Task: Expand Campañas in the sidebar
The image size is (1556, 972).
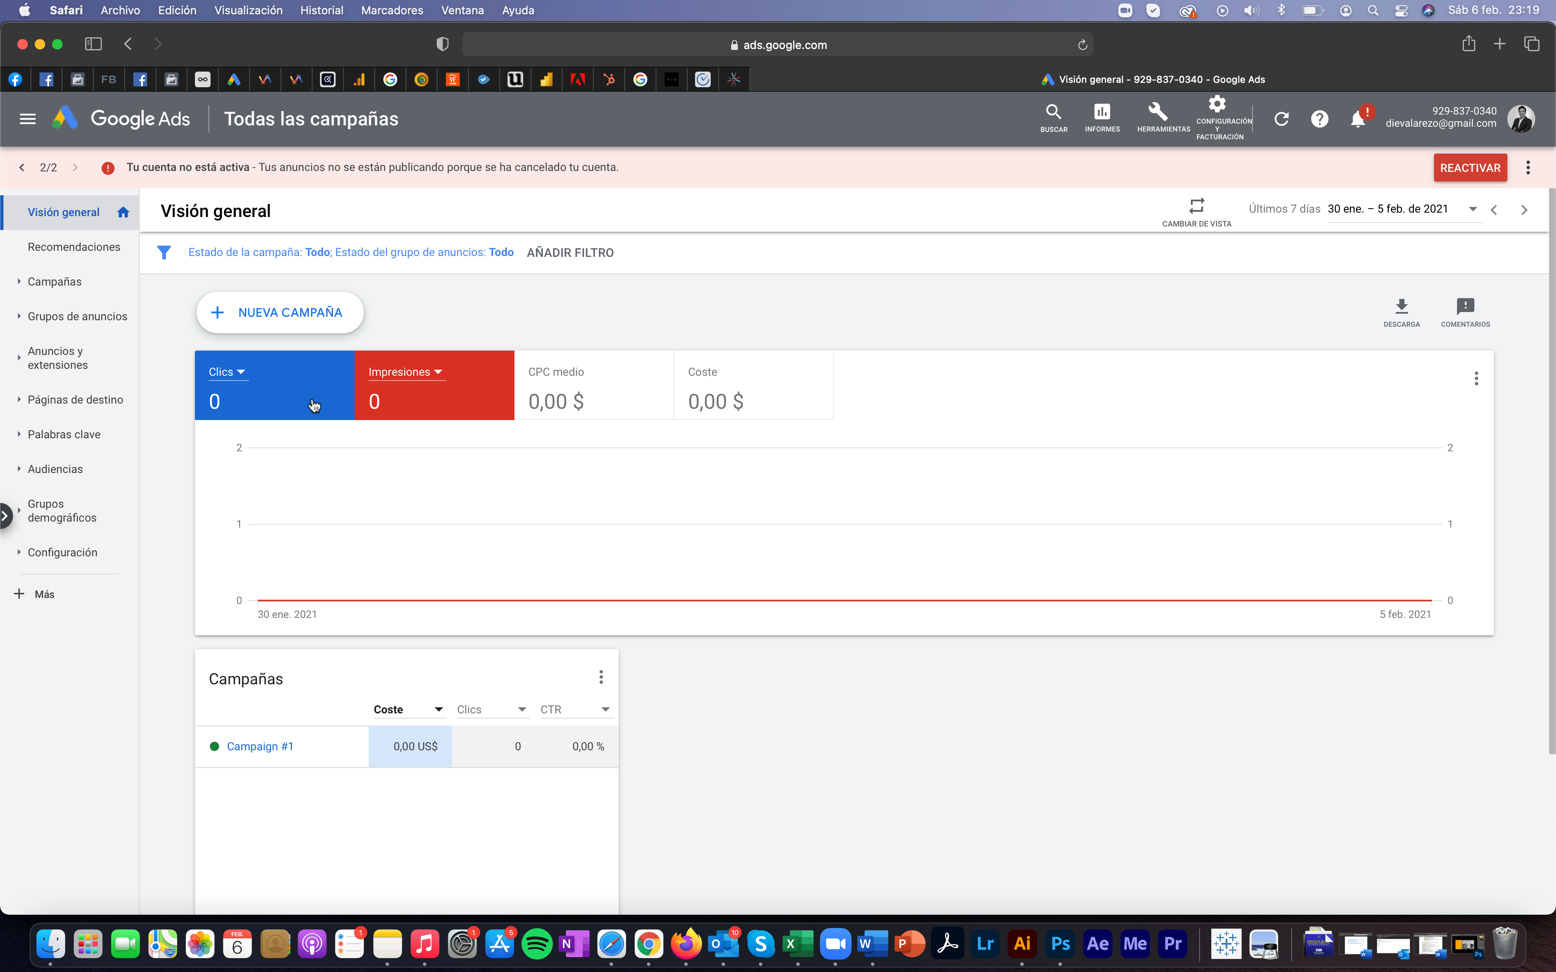Action: (x=19, y=282)
